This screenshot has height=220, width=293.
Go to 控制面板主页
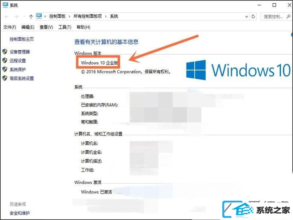point(22,39)
